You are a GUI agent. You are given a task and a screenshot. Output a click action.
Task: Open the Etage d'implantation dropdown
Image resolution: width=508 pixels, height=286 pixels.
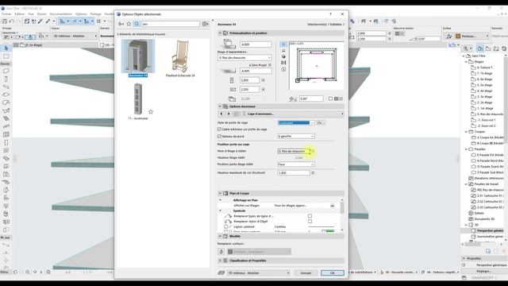click(x=244, y=58)
